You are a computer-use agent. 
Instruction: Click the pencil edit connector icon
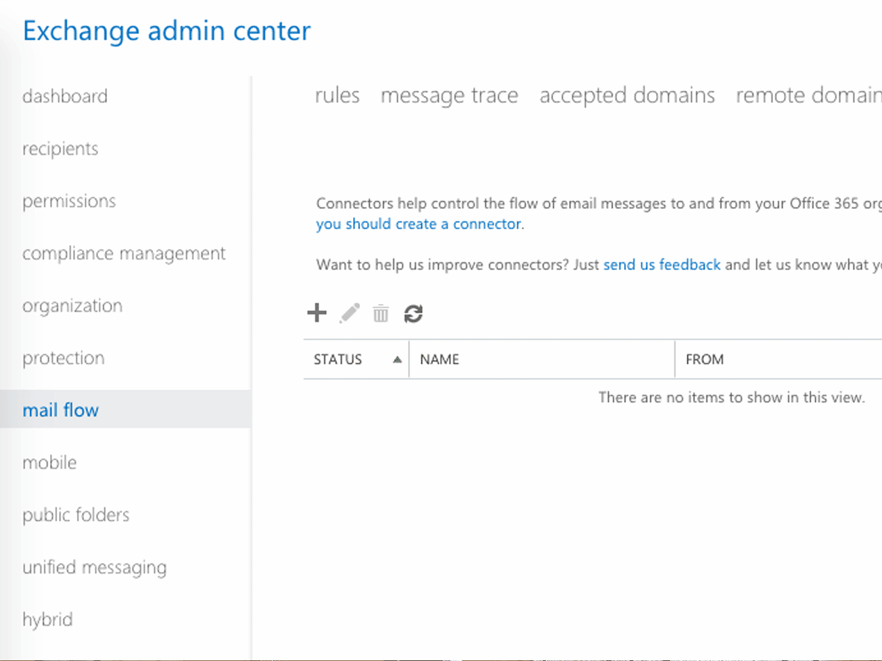click(x=349, y=314)
